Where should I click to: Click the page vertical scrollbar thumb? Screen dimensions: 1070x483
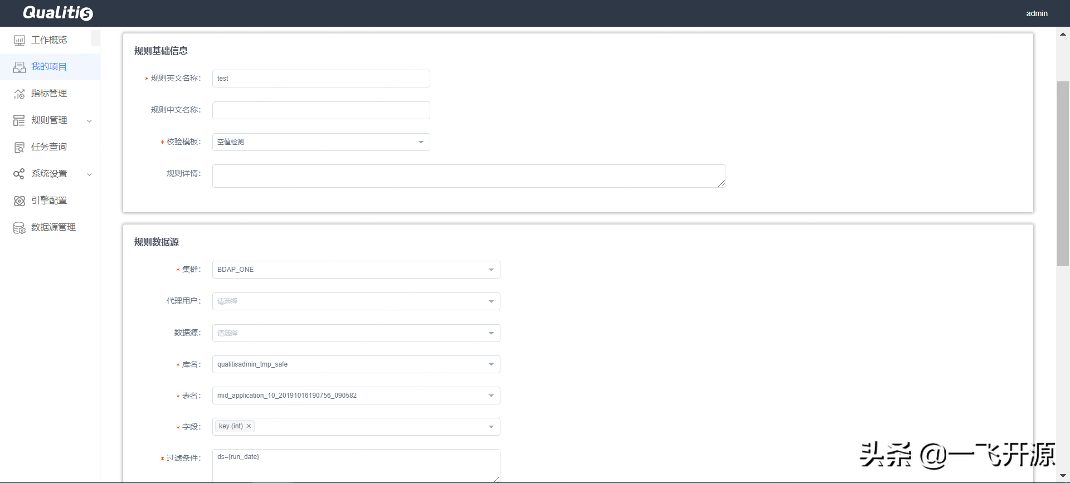(x=1063, y=174)
